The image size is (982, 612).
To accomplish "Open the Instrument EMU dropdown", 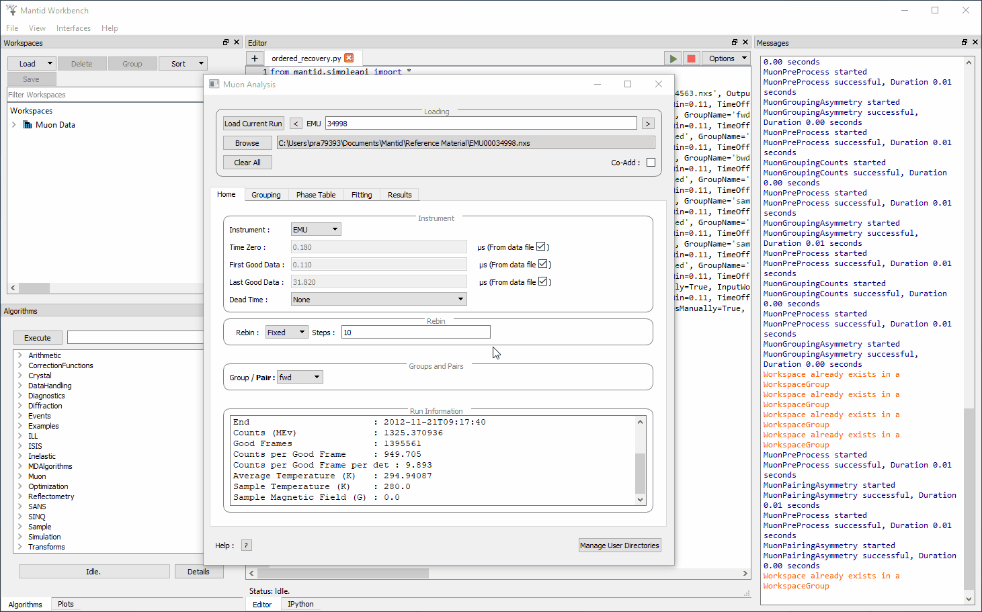I will tap(316, 230).
